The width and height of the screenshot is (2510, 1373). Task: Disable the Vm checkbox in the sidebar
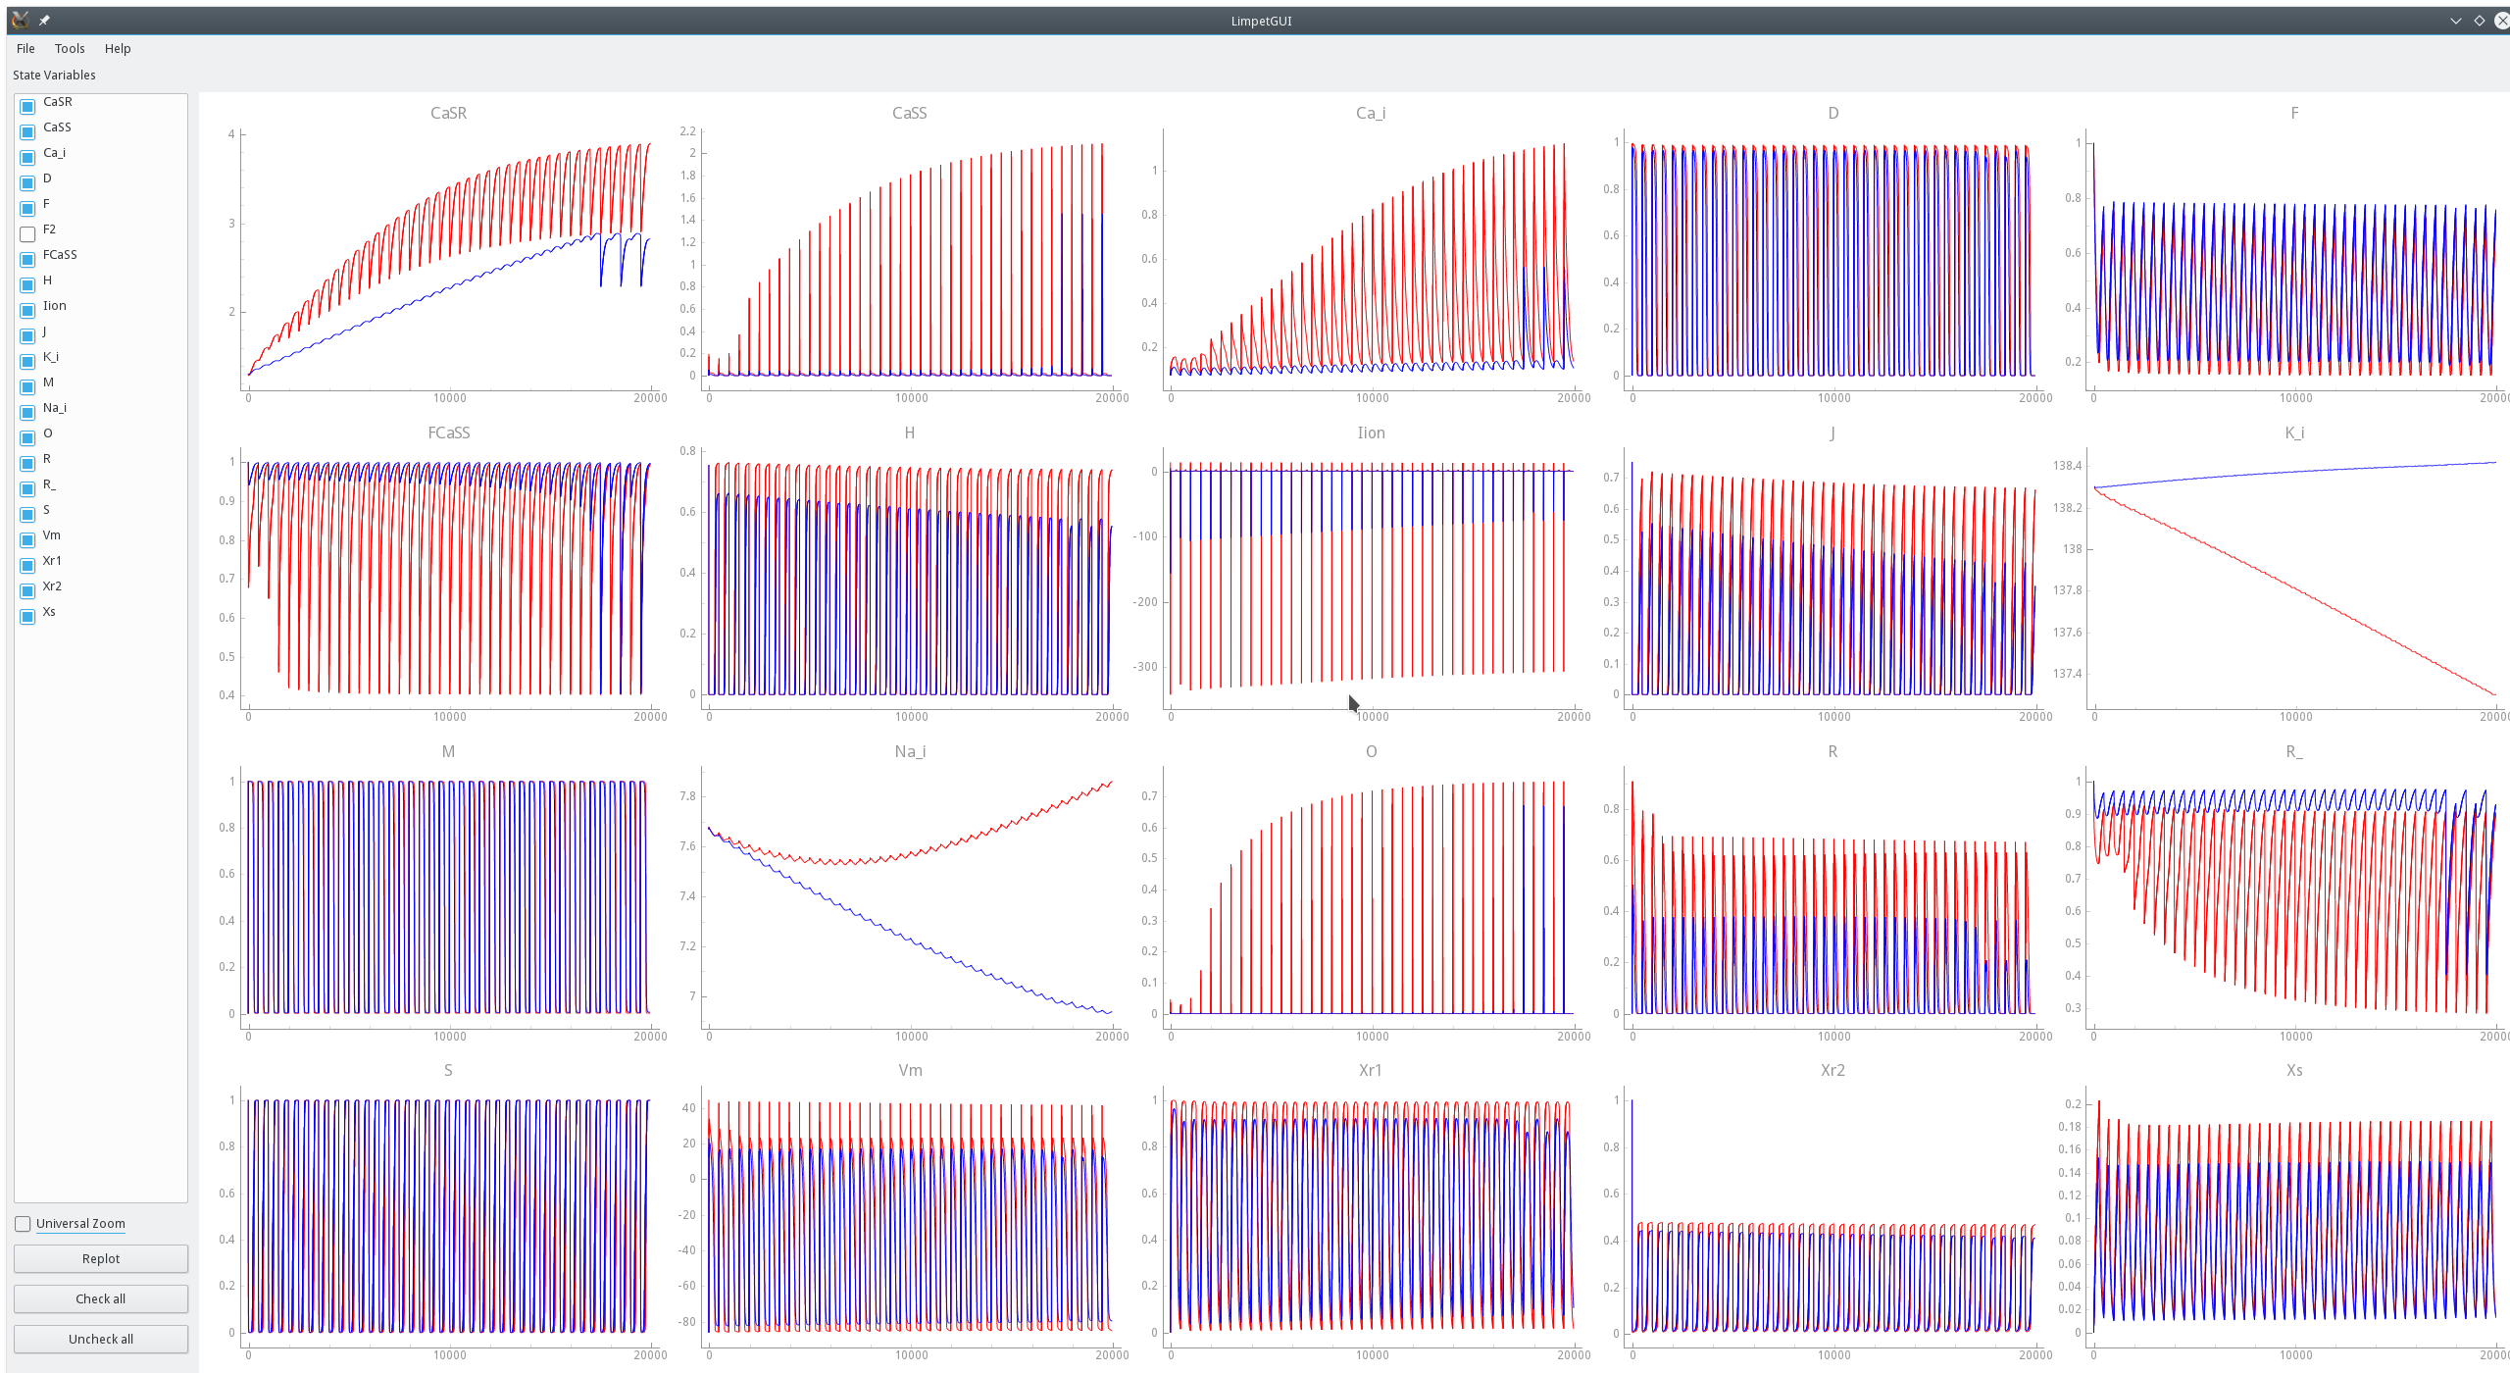(x=27, y=539)
